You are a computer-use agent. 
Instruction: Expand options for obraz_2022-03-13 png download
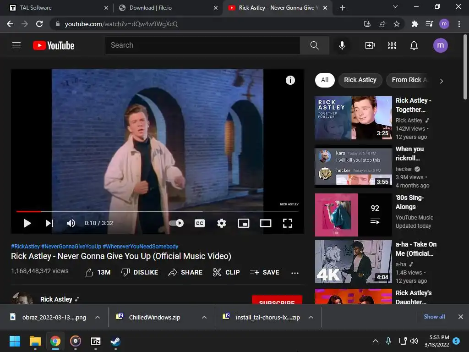point(98,317)
